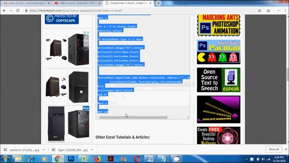The width and height of the screenshot is (289, 163).
Task: Click the network signal tray icon
Action: point(268,159)
